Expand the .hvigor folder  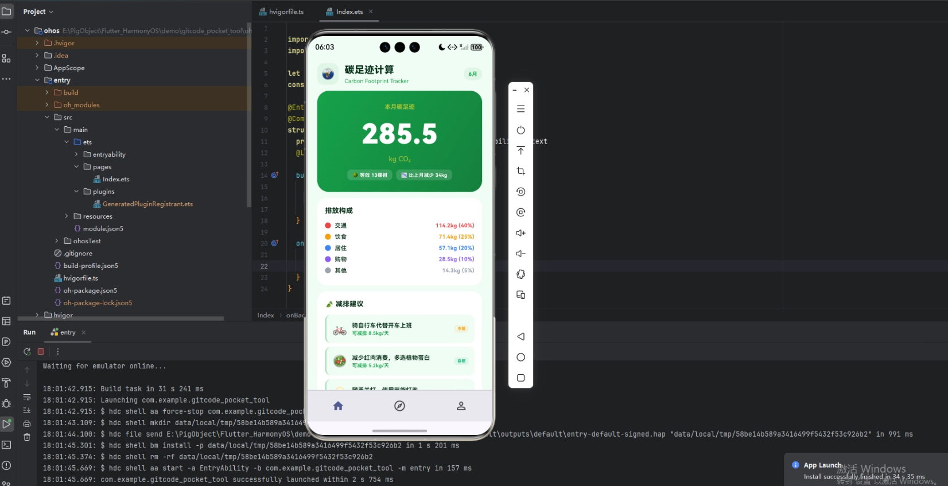[37, 43]
